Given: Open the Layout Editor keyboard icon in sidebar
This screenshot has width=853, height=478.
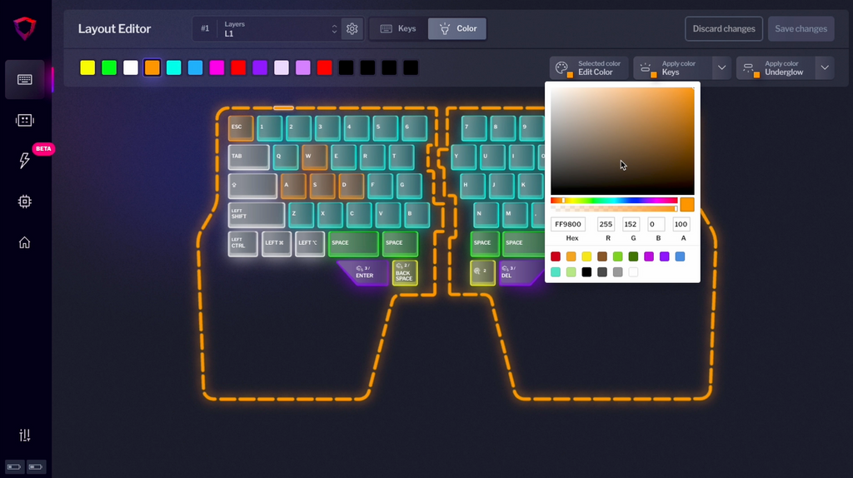Looking at the screenshot, I should 24,79.
